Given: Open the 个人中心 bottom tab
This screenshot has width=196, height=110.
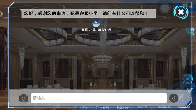Looking at the screenshot, I should click(81, 107).
